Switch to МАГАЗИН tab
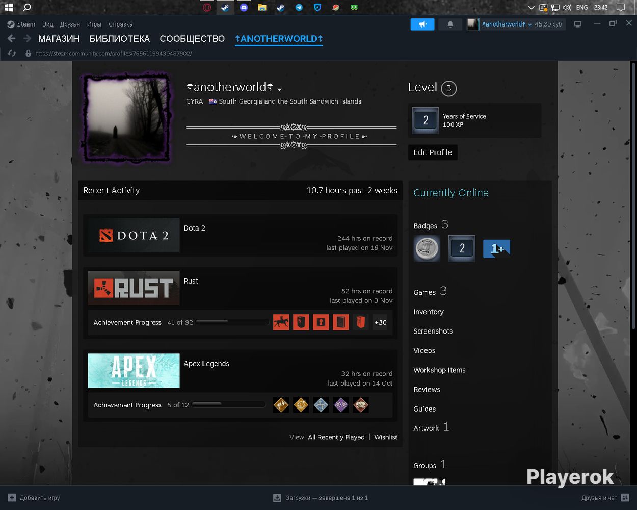 [59, 39]
